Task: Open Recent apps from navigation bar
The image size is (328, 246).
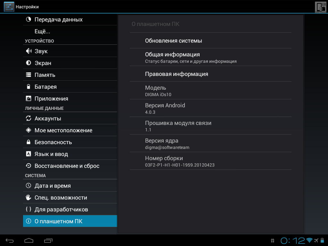Action: coord(48,241)
